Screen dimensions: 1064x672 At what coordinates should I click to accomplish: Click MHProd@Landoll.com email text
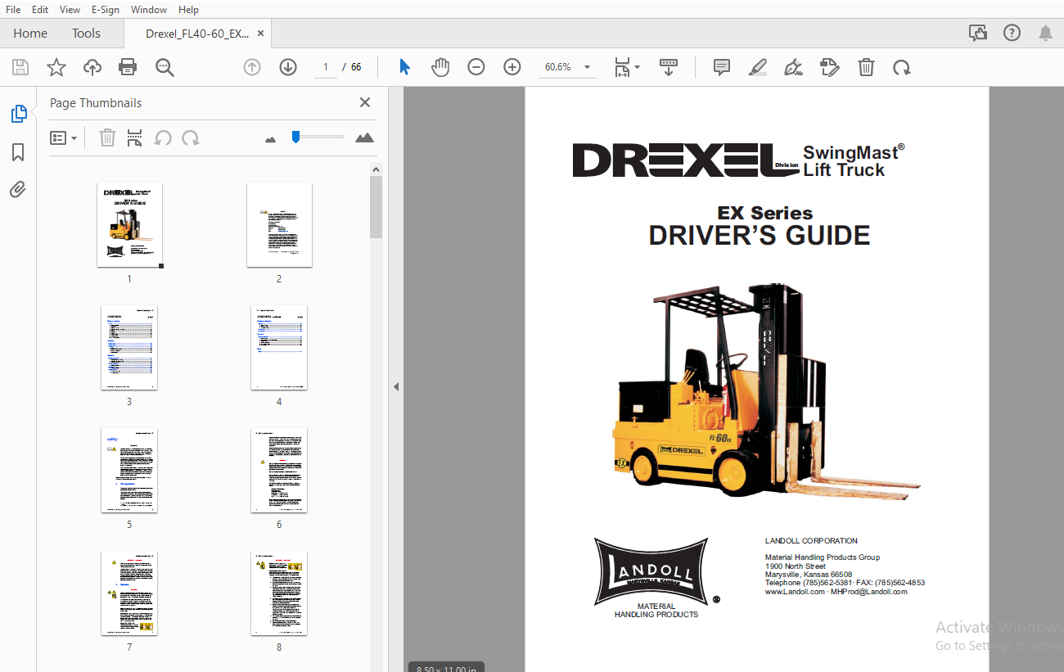click(x=869, y=592)
